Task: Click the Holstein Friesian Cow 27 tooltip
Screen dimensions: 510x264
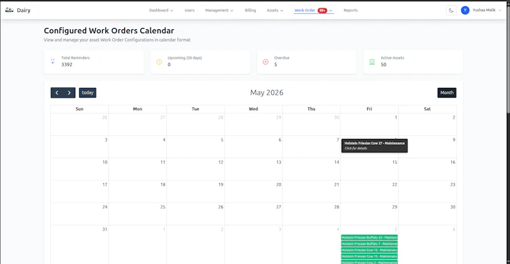Action: point(374,145)
